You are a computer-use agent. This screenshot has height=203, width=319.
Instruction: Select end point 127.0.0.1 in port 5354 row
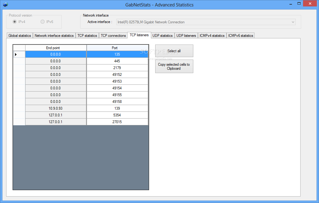(x=56, y=115)
